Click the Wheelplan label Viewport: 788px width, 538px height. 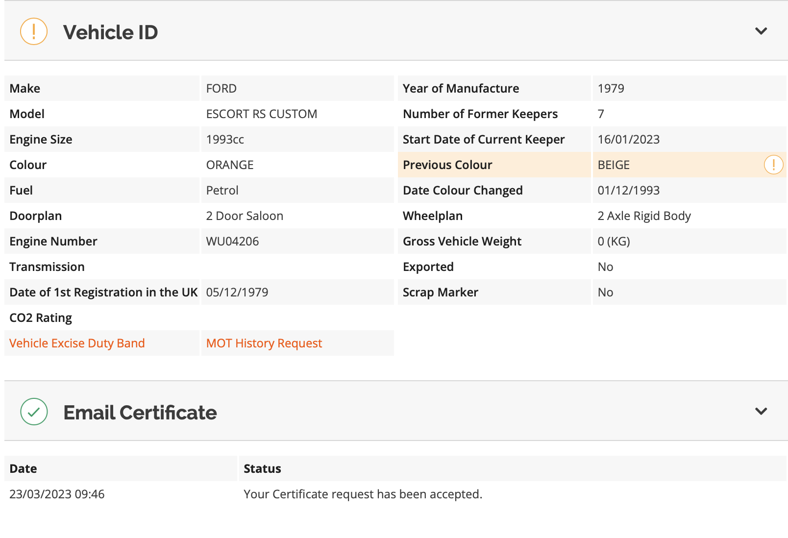click(433, 216)
